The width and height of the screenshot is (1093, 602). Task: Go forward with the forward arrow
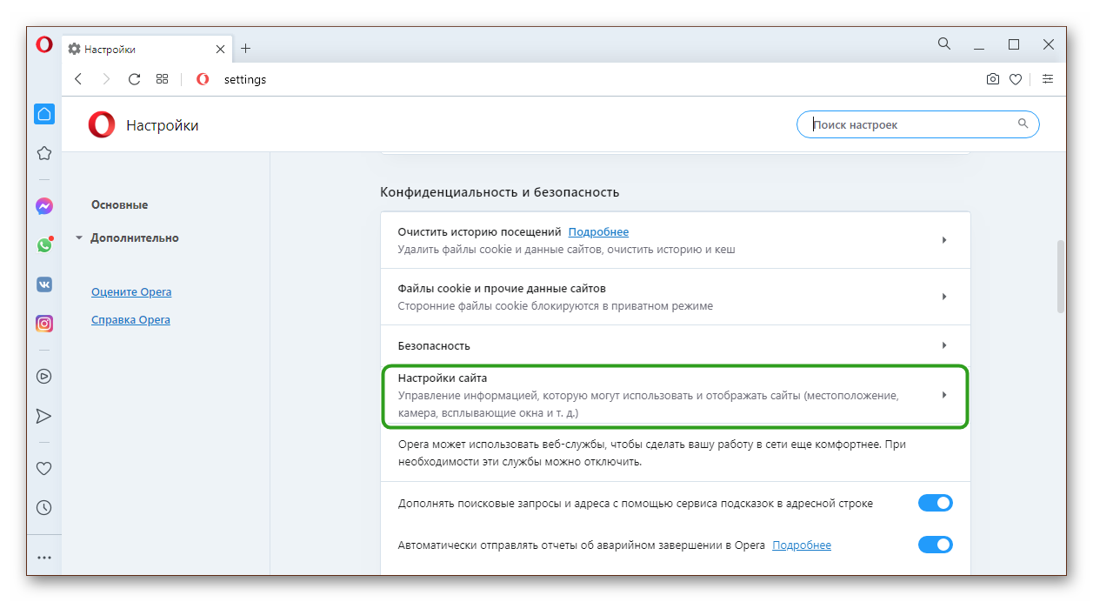(106, 79)
